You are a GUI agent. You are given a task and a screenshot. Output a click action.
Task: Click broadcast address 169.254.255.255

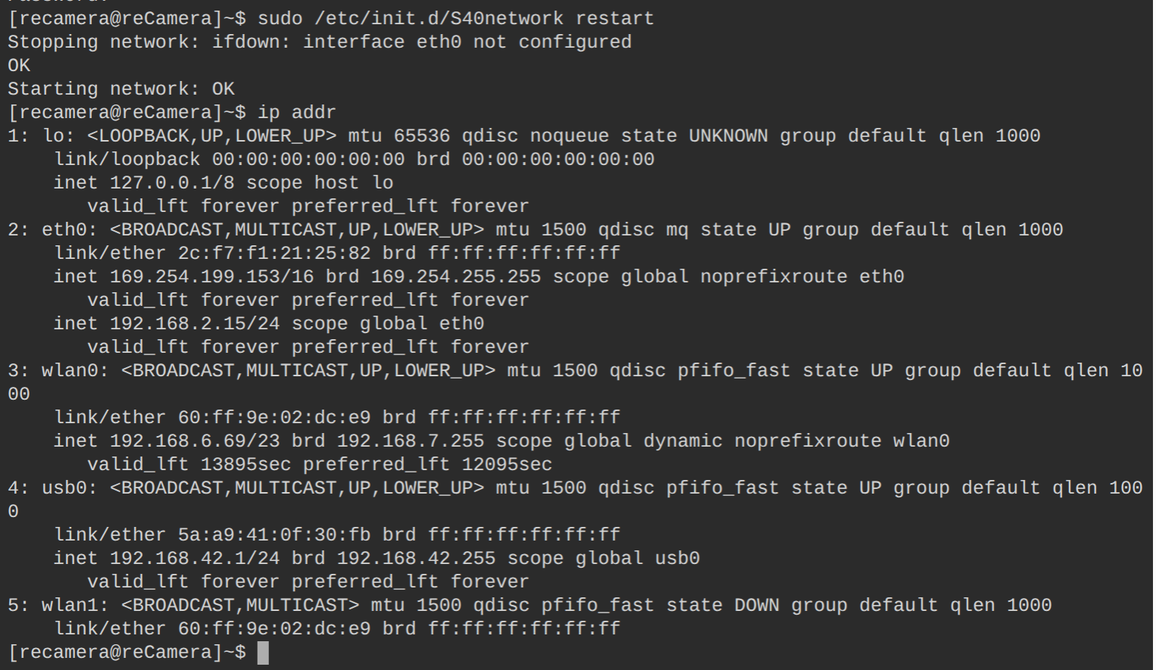(x=455, y=276)
